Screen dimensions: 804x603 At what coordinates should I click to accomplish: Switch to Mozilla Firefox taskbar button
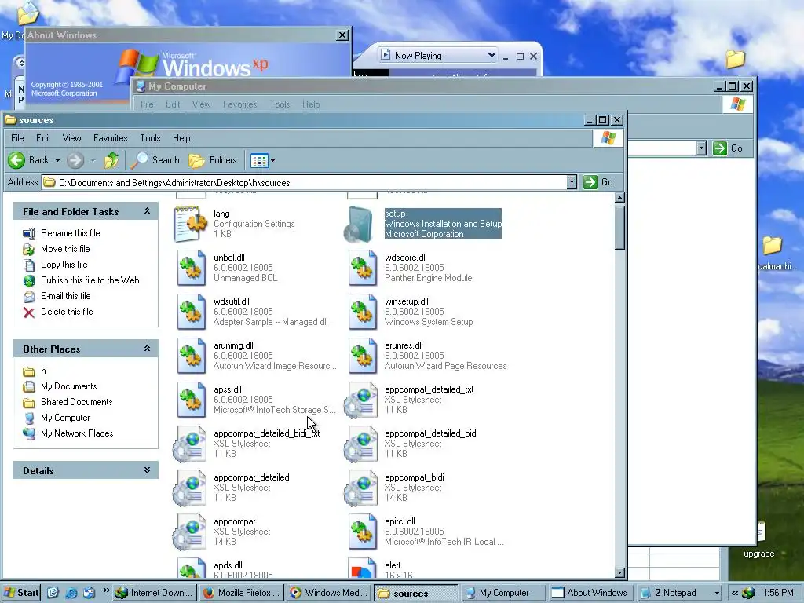(242, 593)
